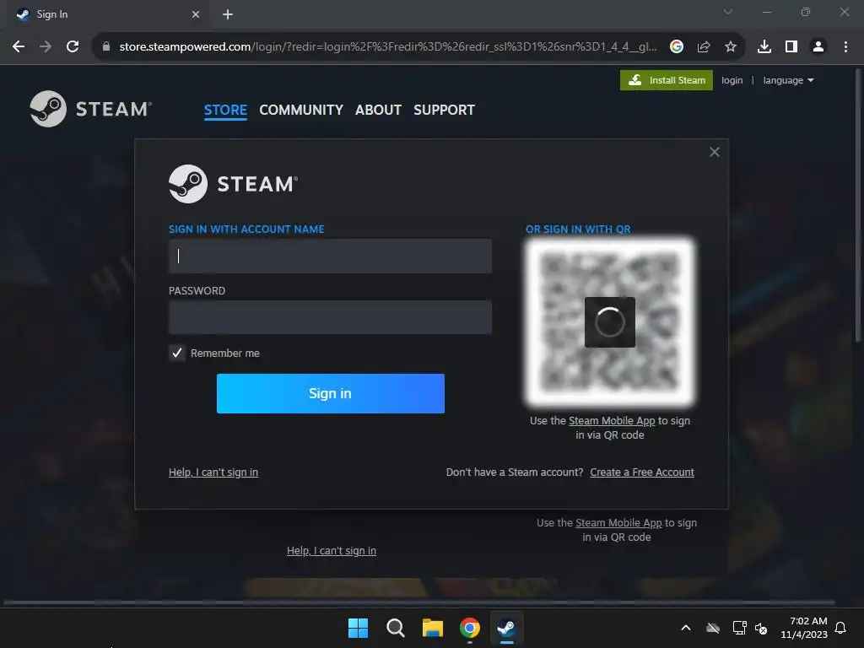
Task: Open the Google icon in the address bar
Action: pyautogui.click(x=676, y=47)
